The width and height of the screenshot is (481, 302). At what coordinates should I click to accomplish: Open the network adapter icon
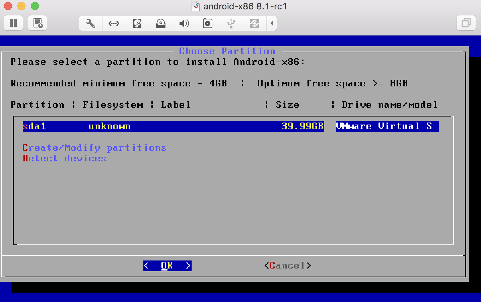tap(114, 23)
